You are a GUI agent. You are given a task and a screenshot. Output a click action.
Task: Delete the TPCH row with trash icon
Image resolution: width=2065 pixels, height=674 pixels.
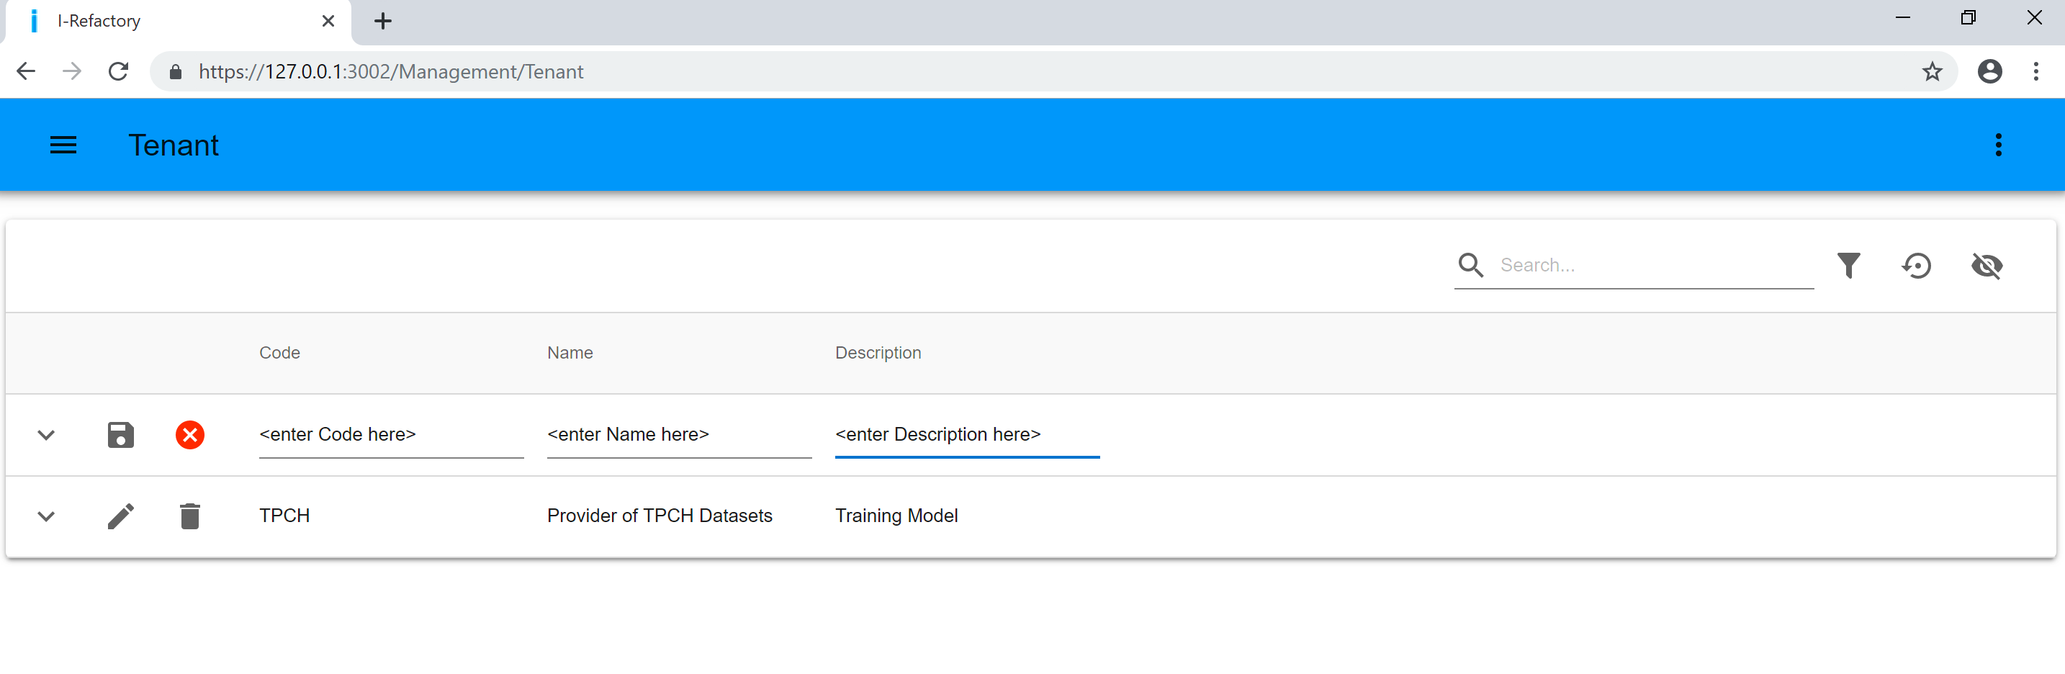(x=190, y=516)
